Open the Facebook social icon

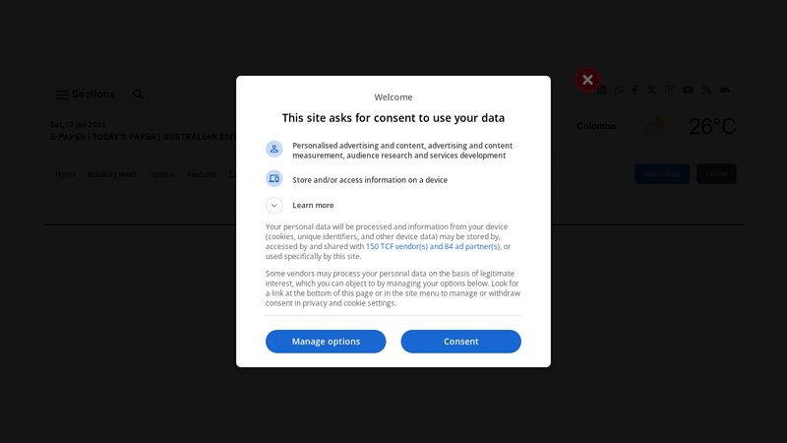click(x=635, y=91)
